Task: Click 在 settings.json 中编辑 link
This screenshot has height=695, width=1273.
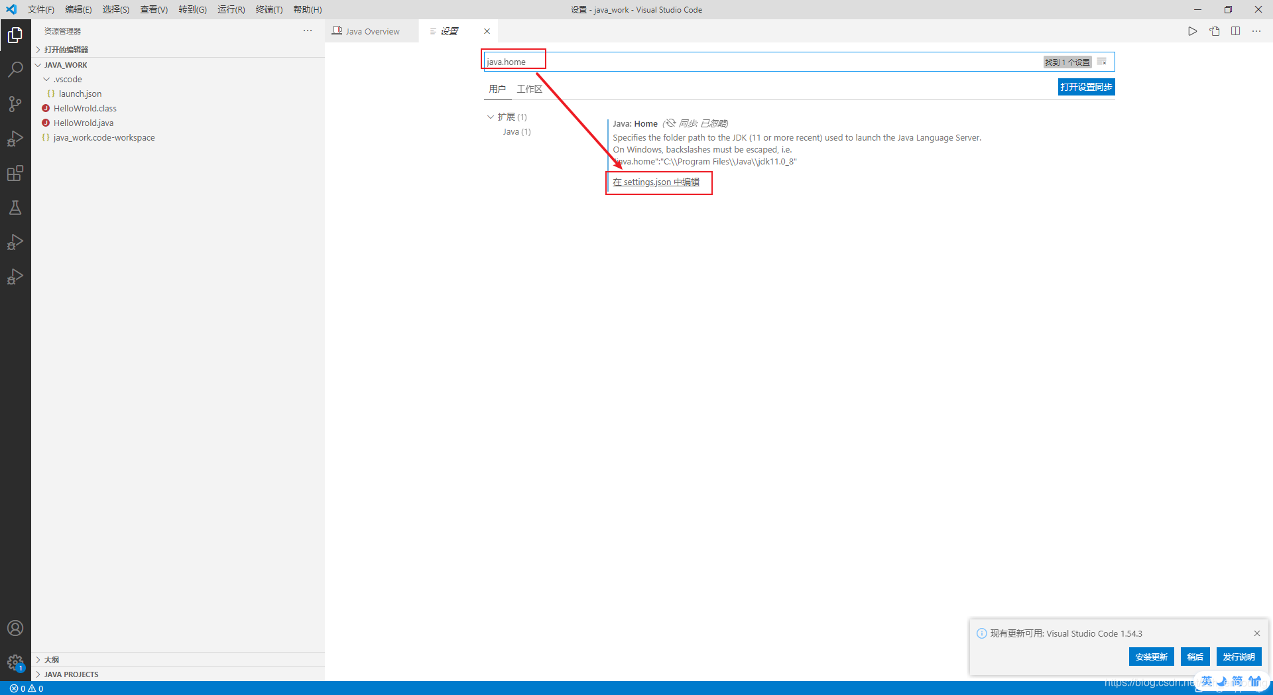Action: [656, 182]
